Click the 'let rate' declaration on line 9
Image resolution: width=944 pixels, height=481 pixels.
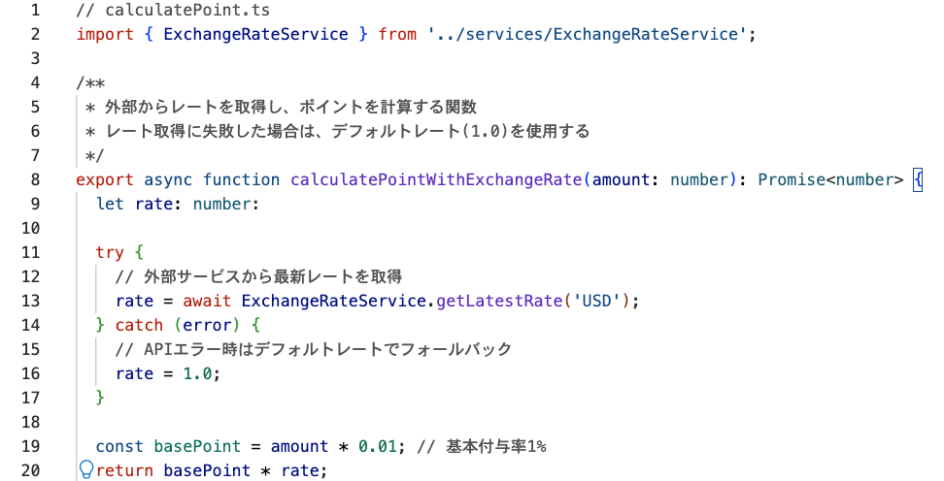pos(134,204)
